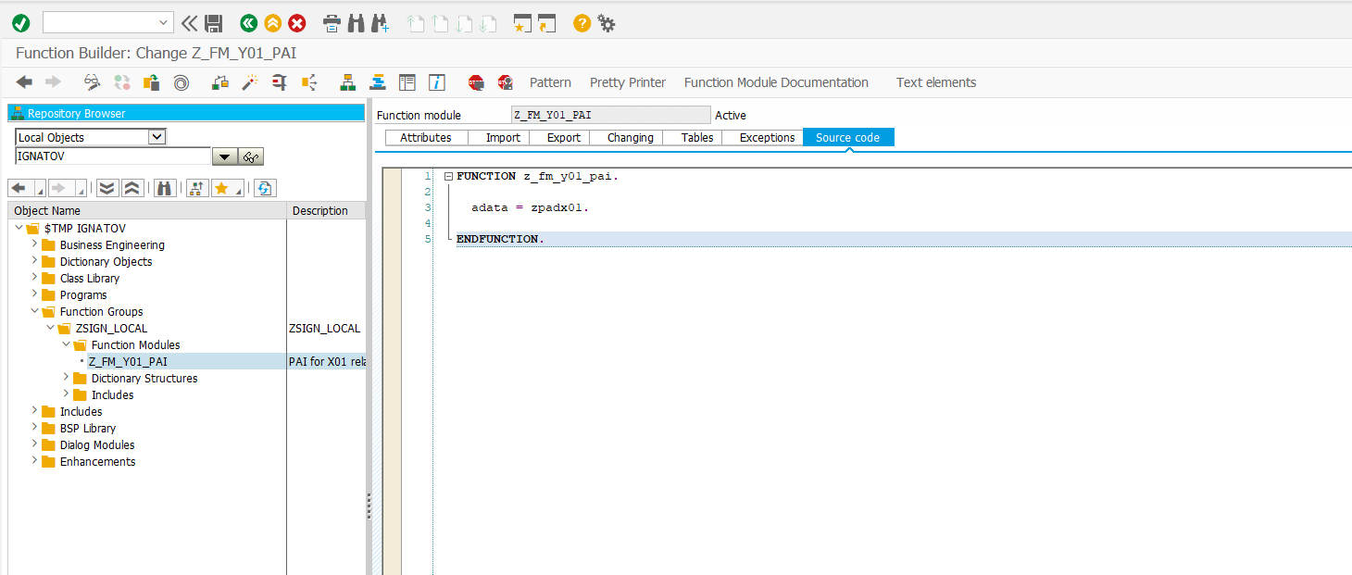This screenshot has height=575, width=1352.
Task: Click the binoculars Find button in Repository Browser
Action: [166, 188]
